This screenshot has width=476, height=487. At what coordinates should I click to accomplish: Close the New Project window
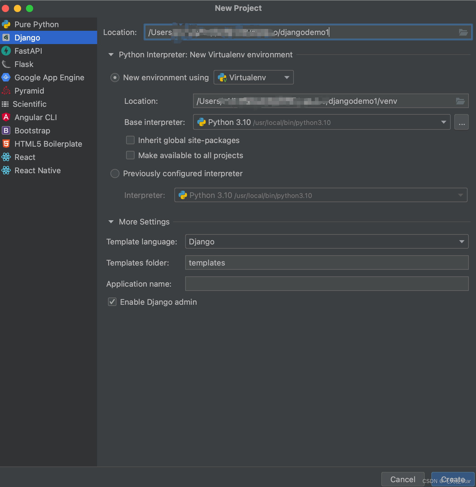click(x=5, y=8)
